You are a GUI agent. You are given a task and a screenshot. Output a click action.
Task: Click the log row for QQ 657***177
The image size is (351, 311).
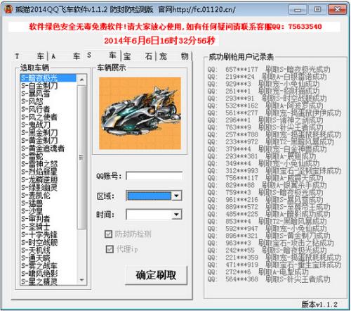269,70
